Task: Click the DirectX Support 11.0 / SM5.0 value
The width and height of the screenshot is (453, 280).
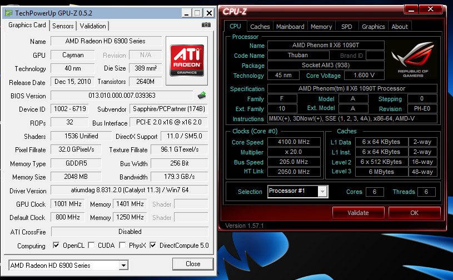Action: [185, 136]
